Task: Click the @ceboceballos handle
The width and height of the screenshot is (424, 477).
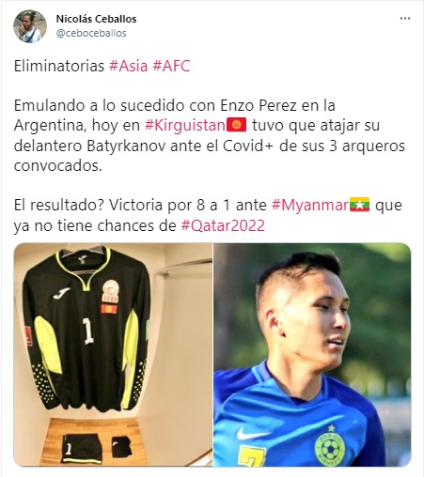Action: [x=91, y=33]
